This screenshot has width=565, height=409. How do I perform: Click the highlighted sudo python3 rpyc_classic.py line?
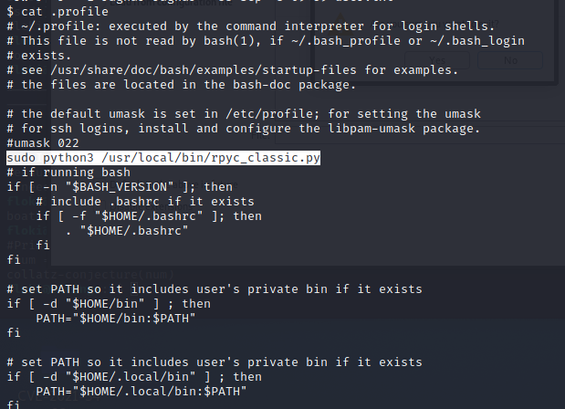tap(163, 158)
